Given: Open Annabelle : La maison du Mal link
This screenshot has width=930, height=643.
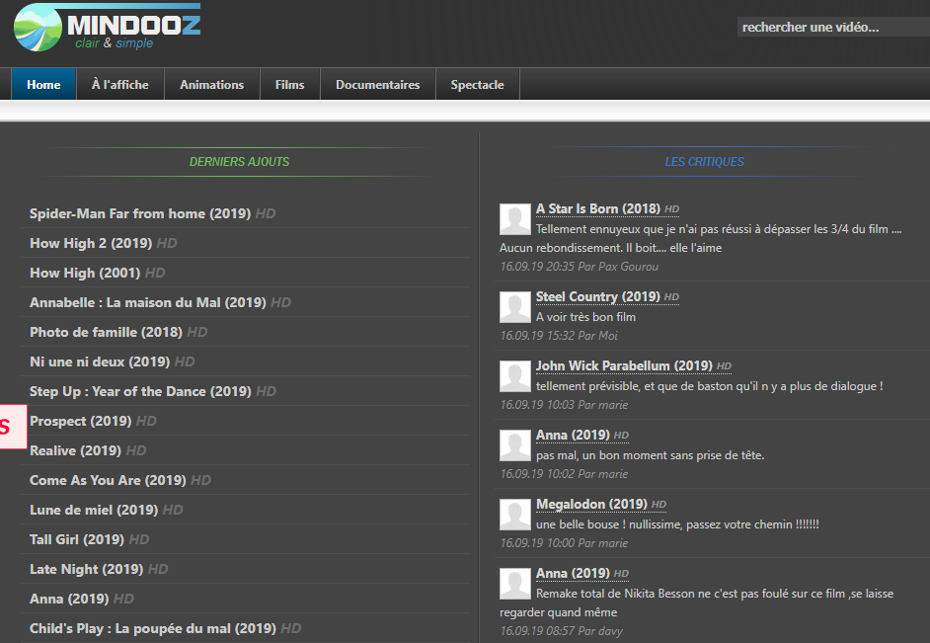Looking at the screenshot, I should (x=148, y=302).
